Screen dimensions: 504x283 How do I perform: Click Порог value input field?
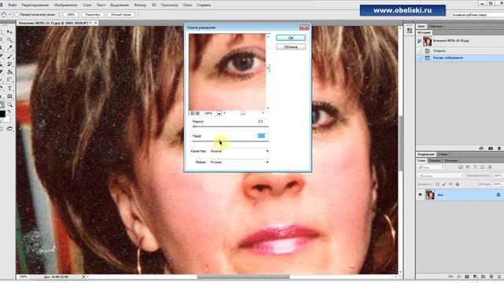click(261, 136)
